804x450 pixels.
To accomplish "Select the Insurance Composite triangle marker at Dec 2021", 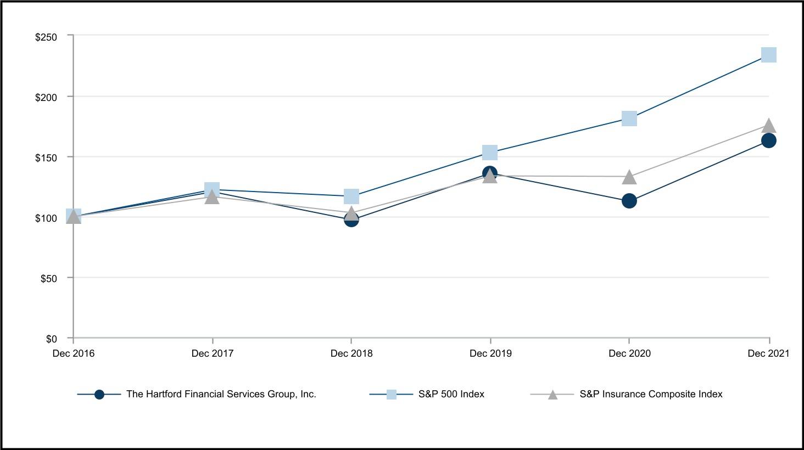I will click(769, 126).
